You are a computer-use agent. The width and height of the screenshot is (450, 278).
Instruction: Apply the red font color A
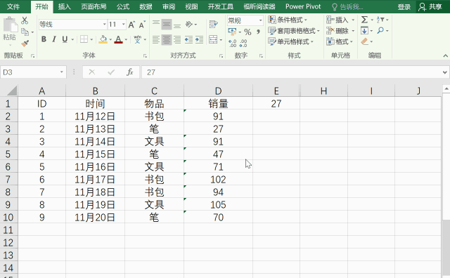118,39
